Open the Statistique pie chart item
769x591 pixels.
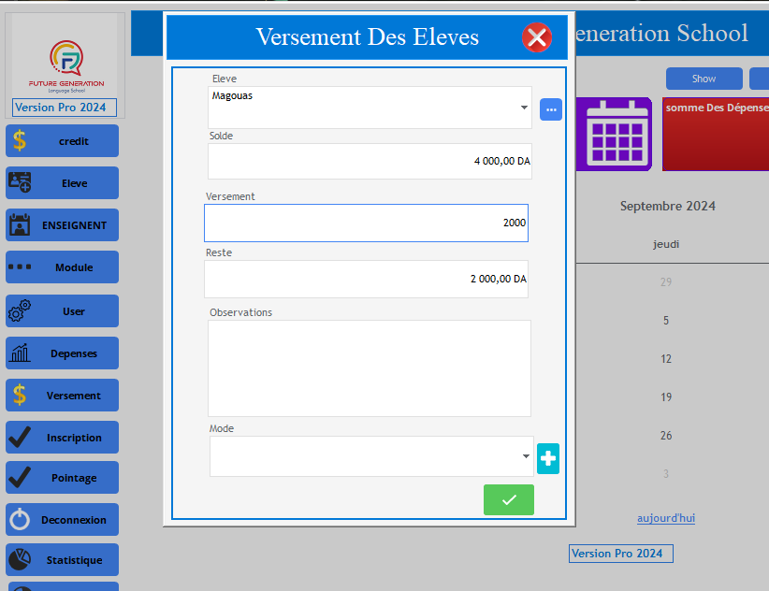tap(63, 559)
